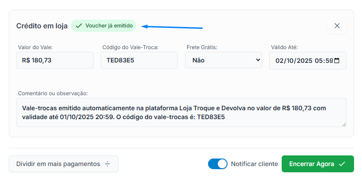
Task: Select the year 2025 in Válido Até
Action: point(304,61)
